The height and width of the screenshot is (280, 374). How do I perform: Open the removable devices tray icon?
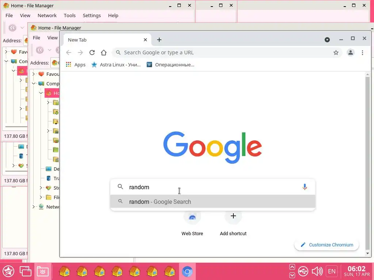[x=303, y=271]
